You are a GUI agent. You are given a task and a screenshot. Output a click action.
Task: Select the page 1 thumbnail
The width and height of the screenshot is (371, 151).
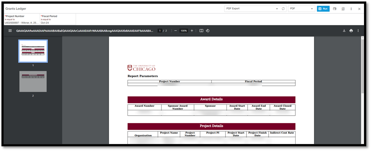(x=33, y=51)
